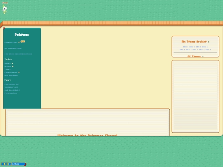This screenshot has width=223, height=167.
Task: Open Gen 4 team link
Action: pyautogui.click(x=205, y=47)
